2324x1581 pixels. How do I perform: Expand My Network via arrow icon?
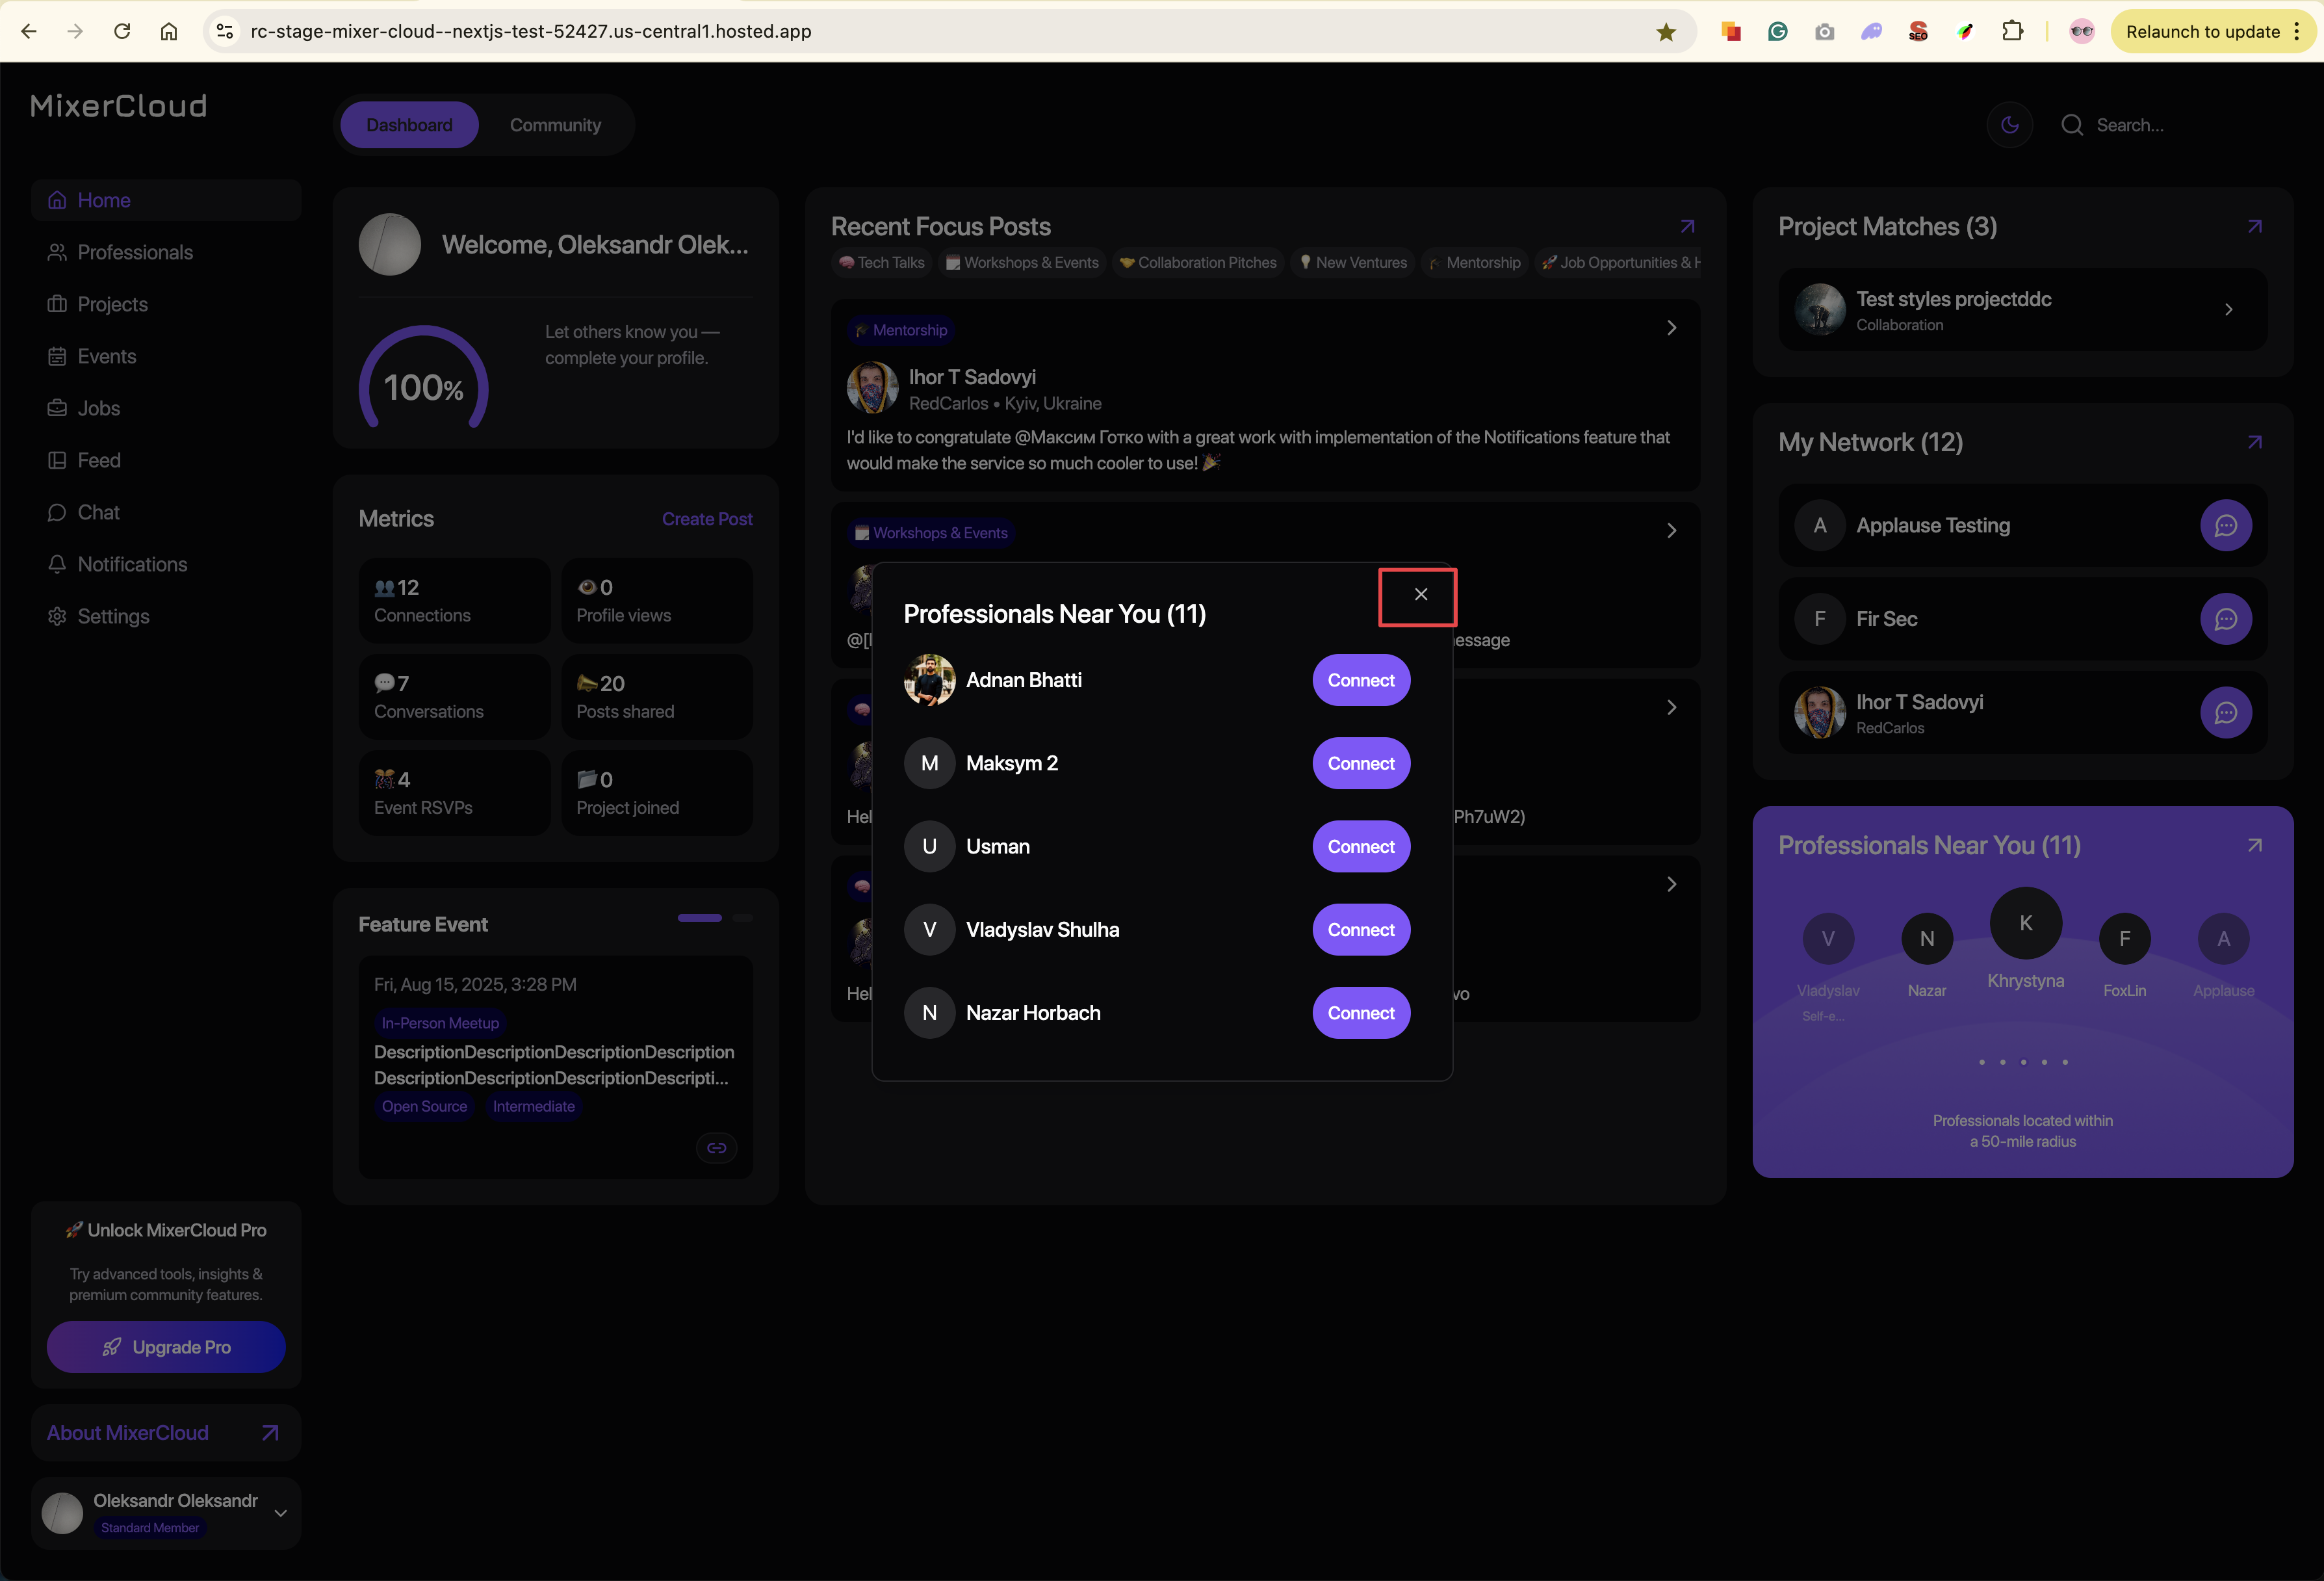coord(2254,442)
